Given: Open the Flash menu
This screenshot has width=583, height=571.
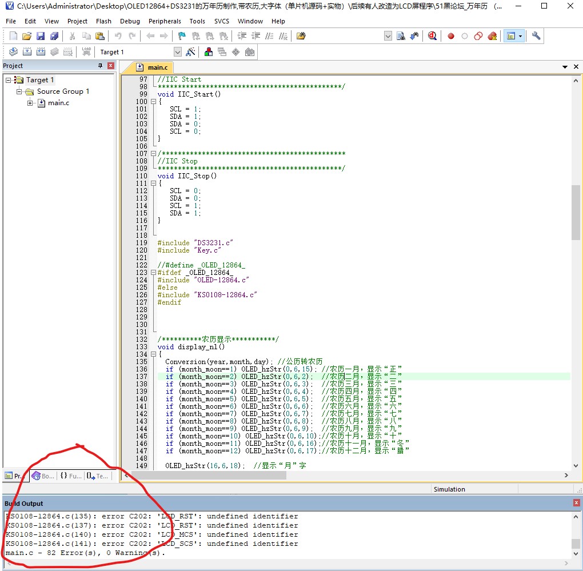Looking at the screenshot, I should [x=103, y=21].
